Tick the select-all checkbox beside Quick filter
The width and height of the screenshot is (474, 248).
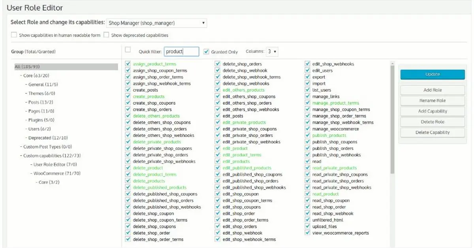tap(128, 50)
